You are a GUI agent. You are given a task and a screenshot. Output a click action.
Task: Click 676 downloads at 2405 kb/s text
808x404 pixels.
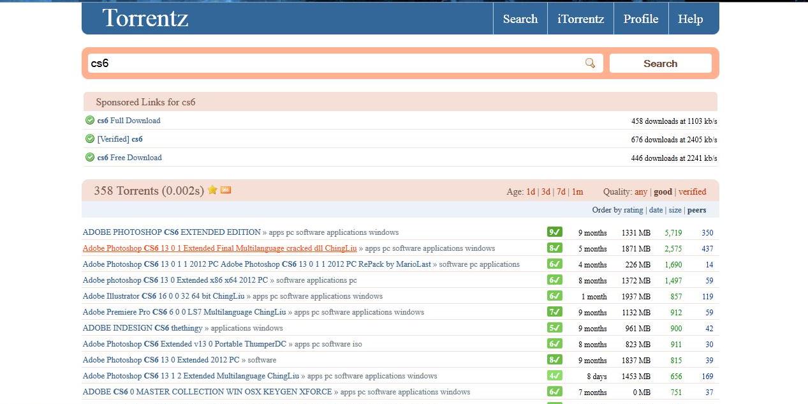click(674, 140)
